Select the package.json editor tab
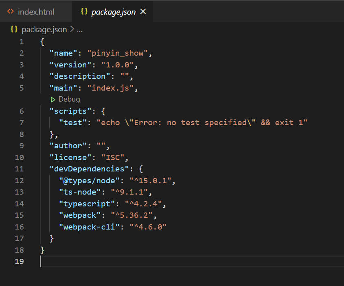The width and height of the screenshot is (344, 286). pyautogui.click(x=113, y=12)
